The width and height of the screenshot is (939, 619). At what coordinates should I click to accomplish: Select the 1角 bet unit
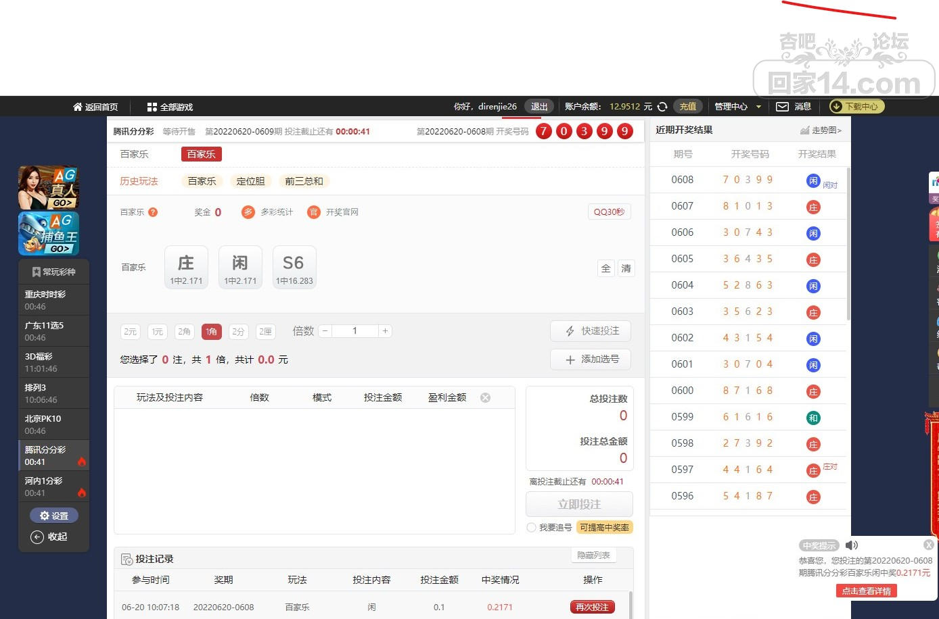[212, 332]
